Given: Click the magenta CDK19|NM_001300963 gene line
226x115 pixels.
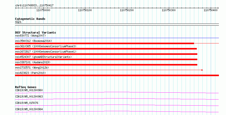Looking at the screenshot, I should point(117,99).
